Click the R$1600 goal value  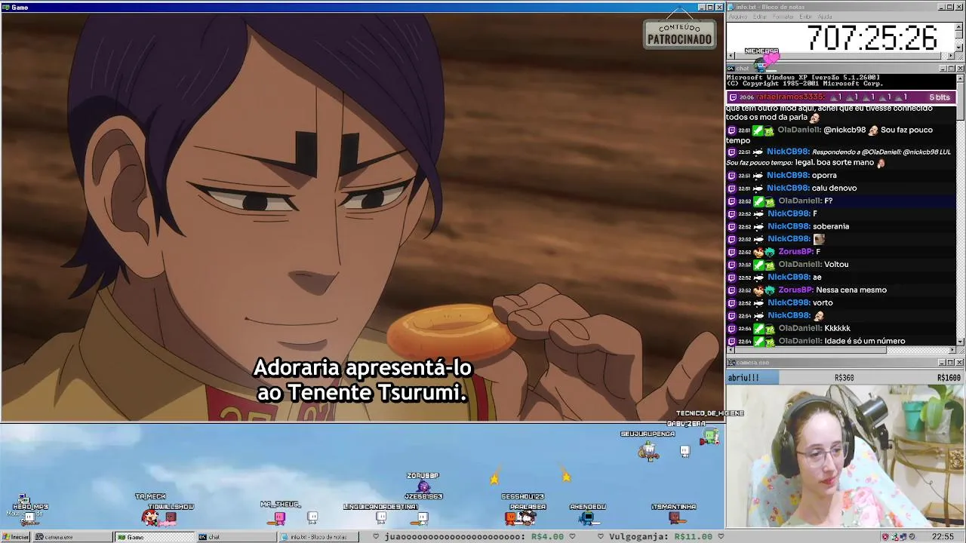tap(949, 378)
